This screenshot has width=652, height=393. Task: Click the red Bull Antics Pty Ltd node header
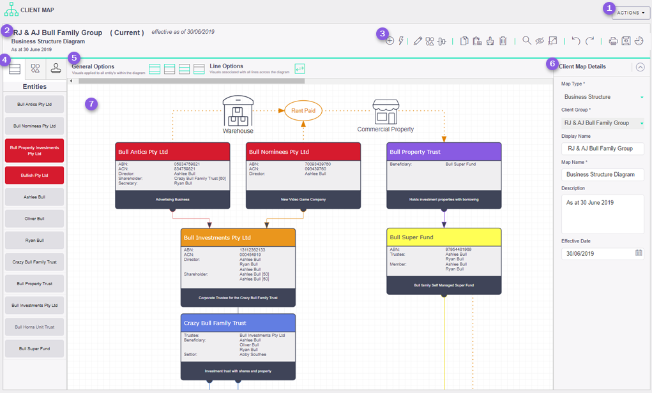coord(172,152)
